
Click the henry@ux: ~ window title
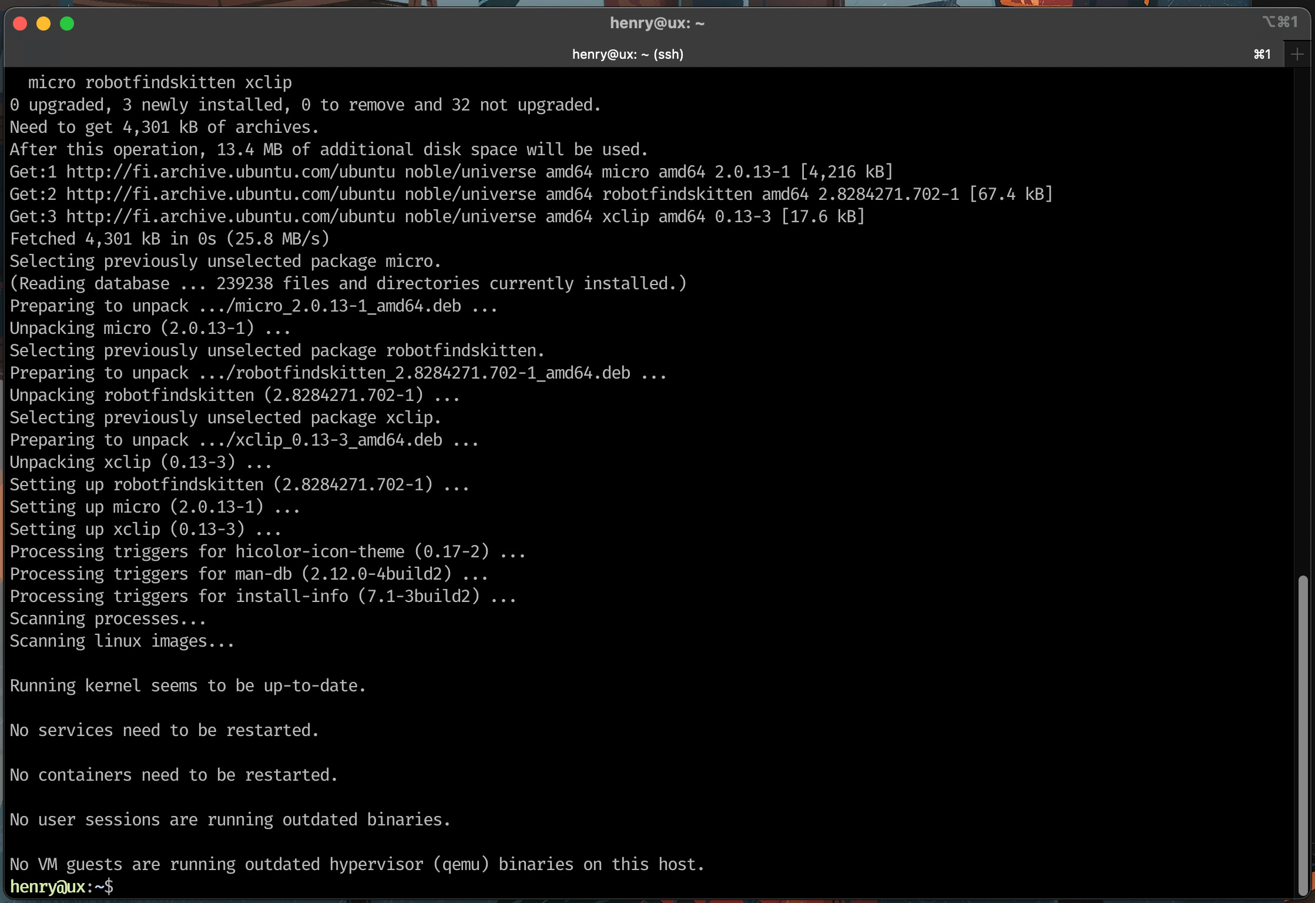point(656,24)
